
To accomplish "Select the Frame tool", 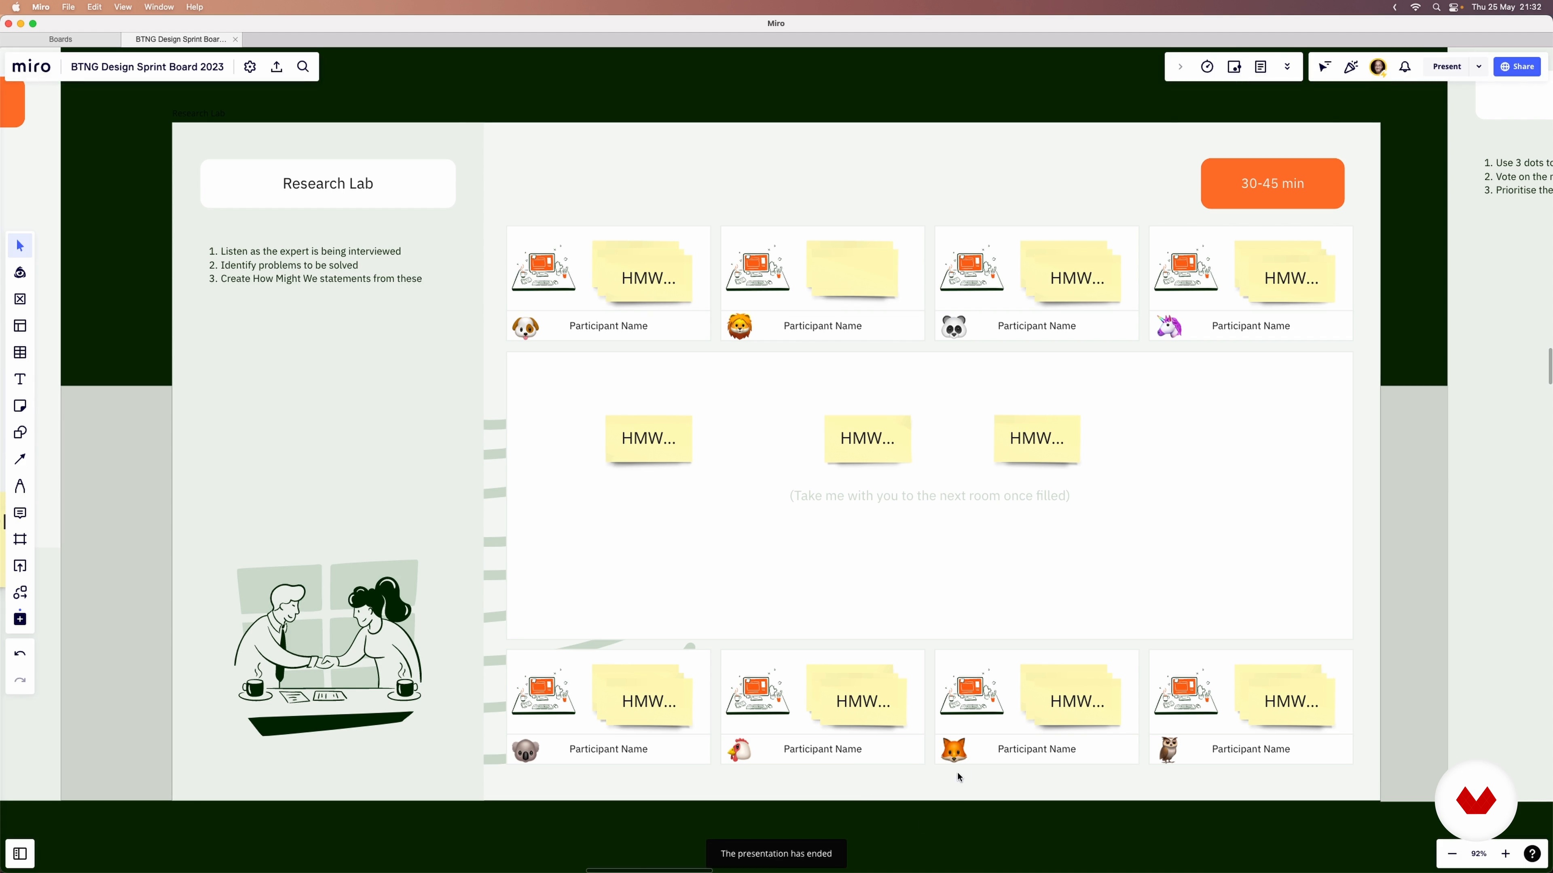I will point(20,539).
